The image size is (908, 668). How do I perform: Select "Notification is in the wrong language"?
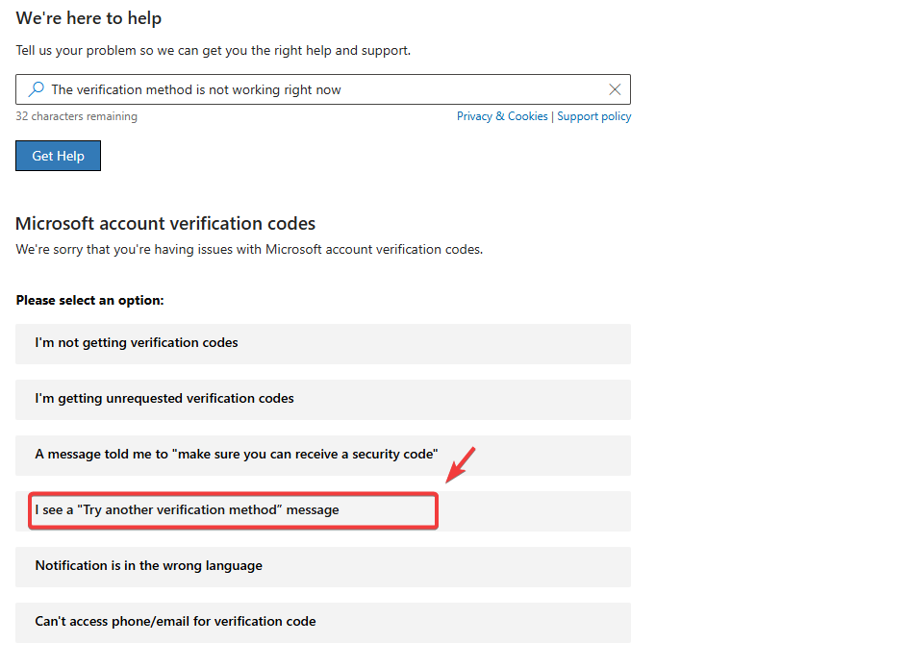323,566
